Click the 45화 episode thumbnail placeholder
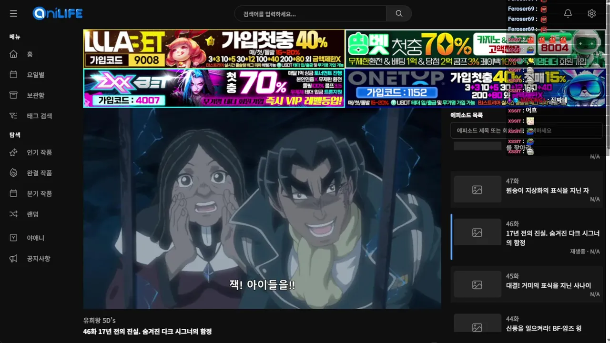The height and width of the screenshot is (343, 610). [477, 285]
